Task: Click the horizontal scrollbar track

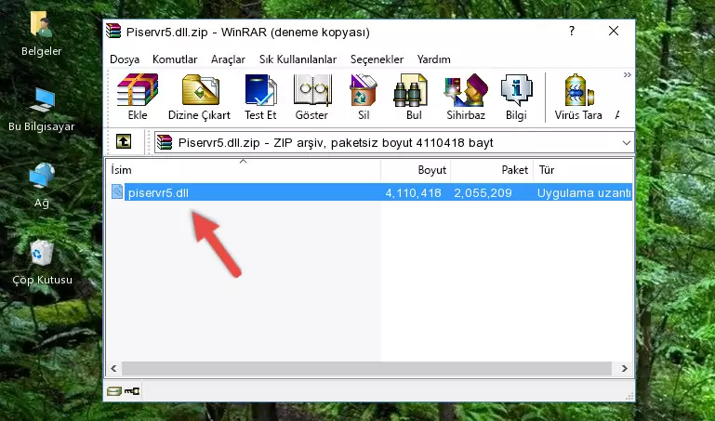Action: coord(366,368)
